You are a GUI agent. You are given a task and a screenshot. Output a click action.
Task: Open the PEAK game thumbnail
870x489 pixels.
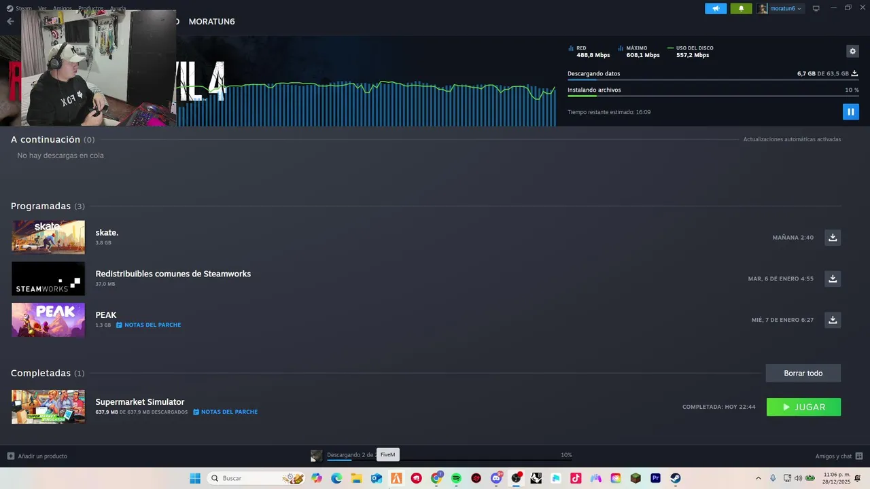[x=48, y=319]
